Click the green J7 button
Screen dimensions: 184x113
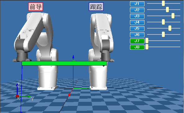(137, 41)
